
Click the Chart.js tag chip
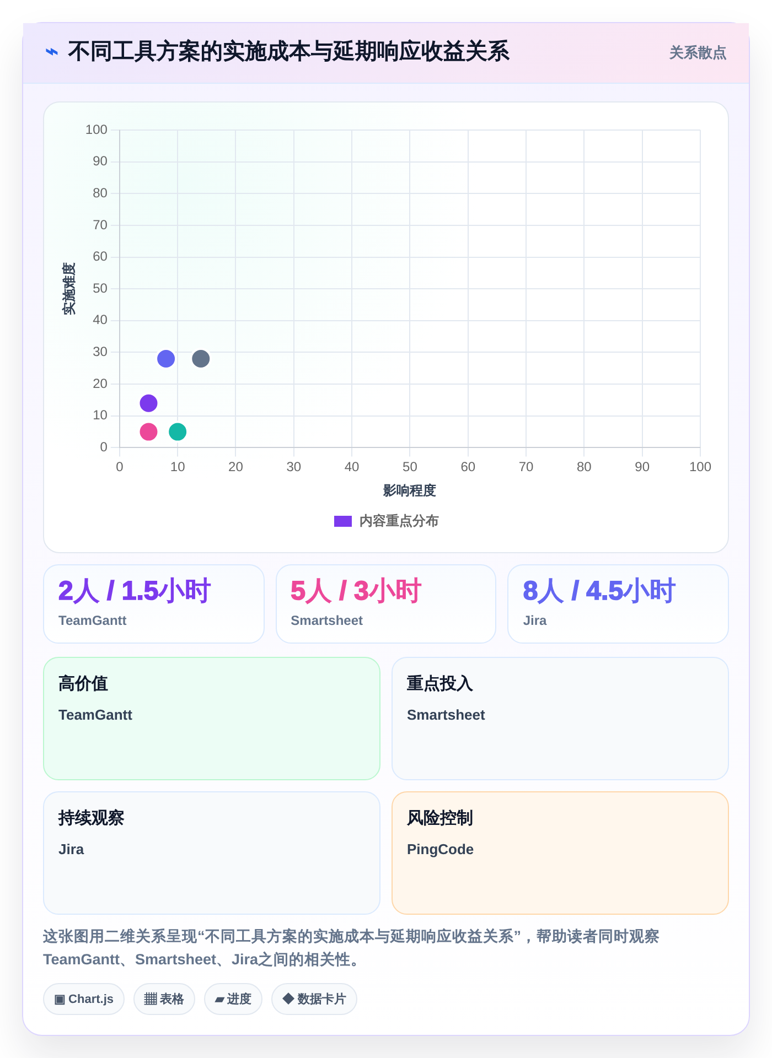click(84, 999)
